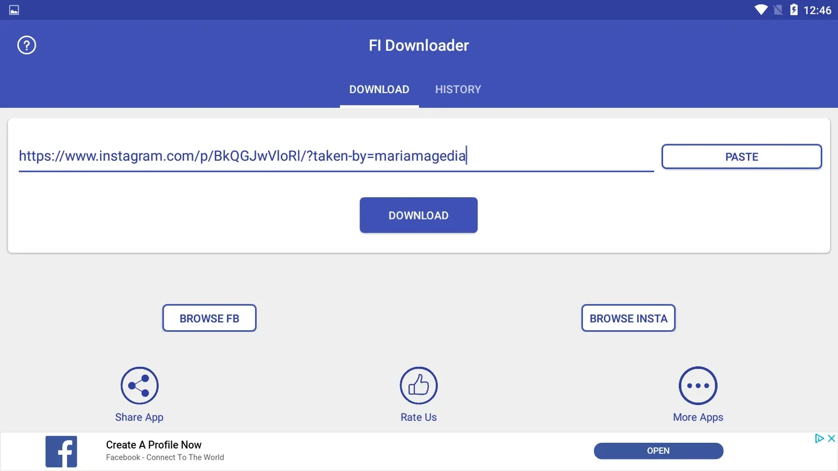838x471 pixels.
Task: Click 'Facebook - Connect To The World' text
Action: tap(165, 457)
